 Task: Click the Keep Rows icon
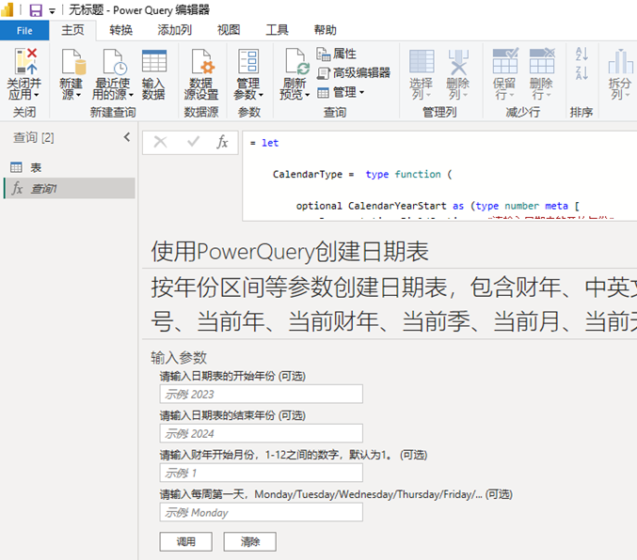(505, 61)
